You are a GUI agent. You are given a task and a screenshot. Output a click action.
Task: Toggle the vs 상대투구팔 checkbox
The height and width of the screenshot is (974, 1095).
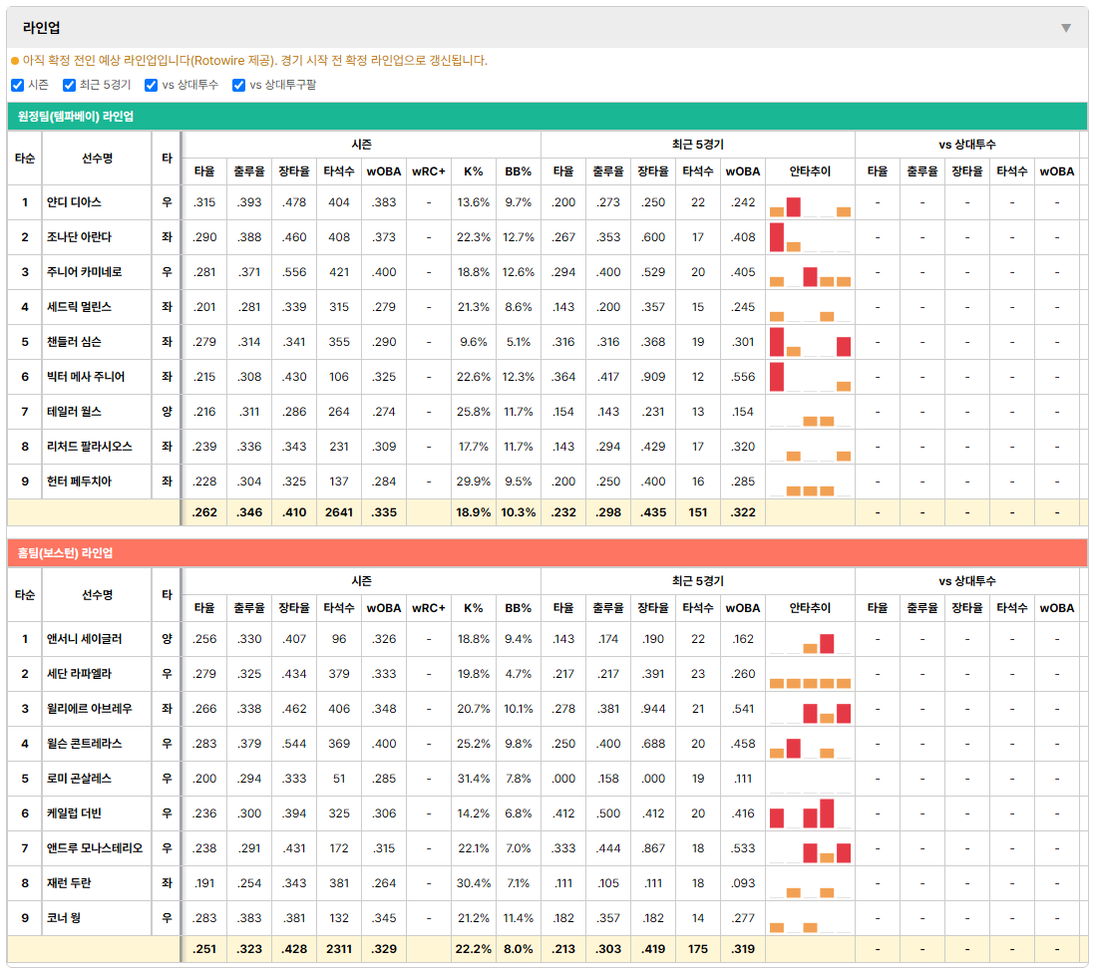238,85
